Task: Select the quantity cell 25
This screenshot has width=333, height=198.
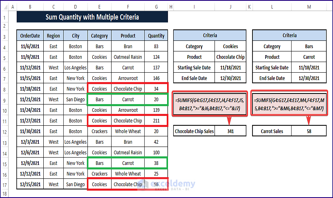Action: 156,174
